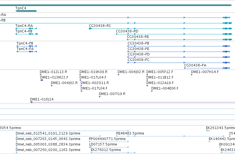Click the DME1-012L13.R clone end
235x154 pixels.
point(41,75)
